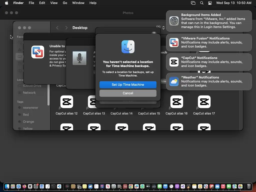Image resolution: width=256 pixels, height=192 pixels.
Task: Open the Home app in Dock
Action: pyautogui.click(x=200, y=186)
